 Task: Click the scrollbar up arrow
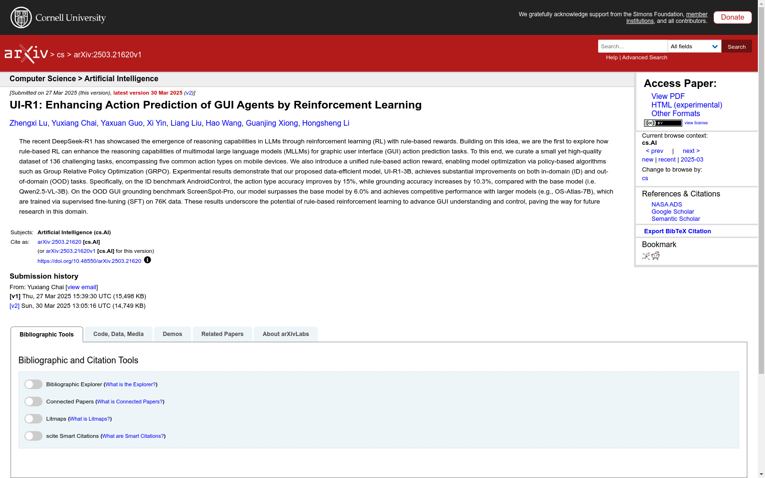(761, 3)
